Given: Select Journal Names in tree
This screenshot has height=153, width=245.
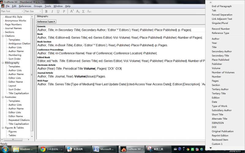Looking at the screenshot, I should tap(13, 28).
